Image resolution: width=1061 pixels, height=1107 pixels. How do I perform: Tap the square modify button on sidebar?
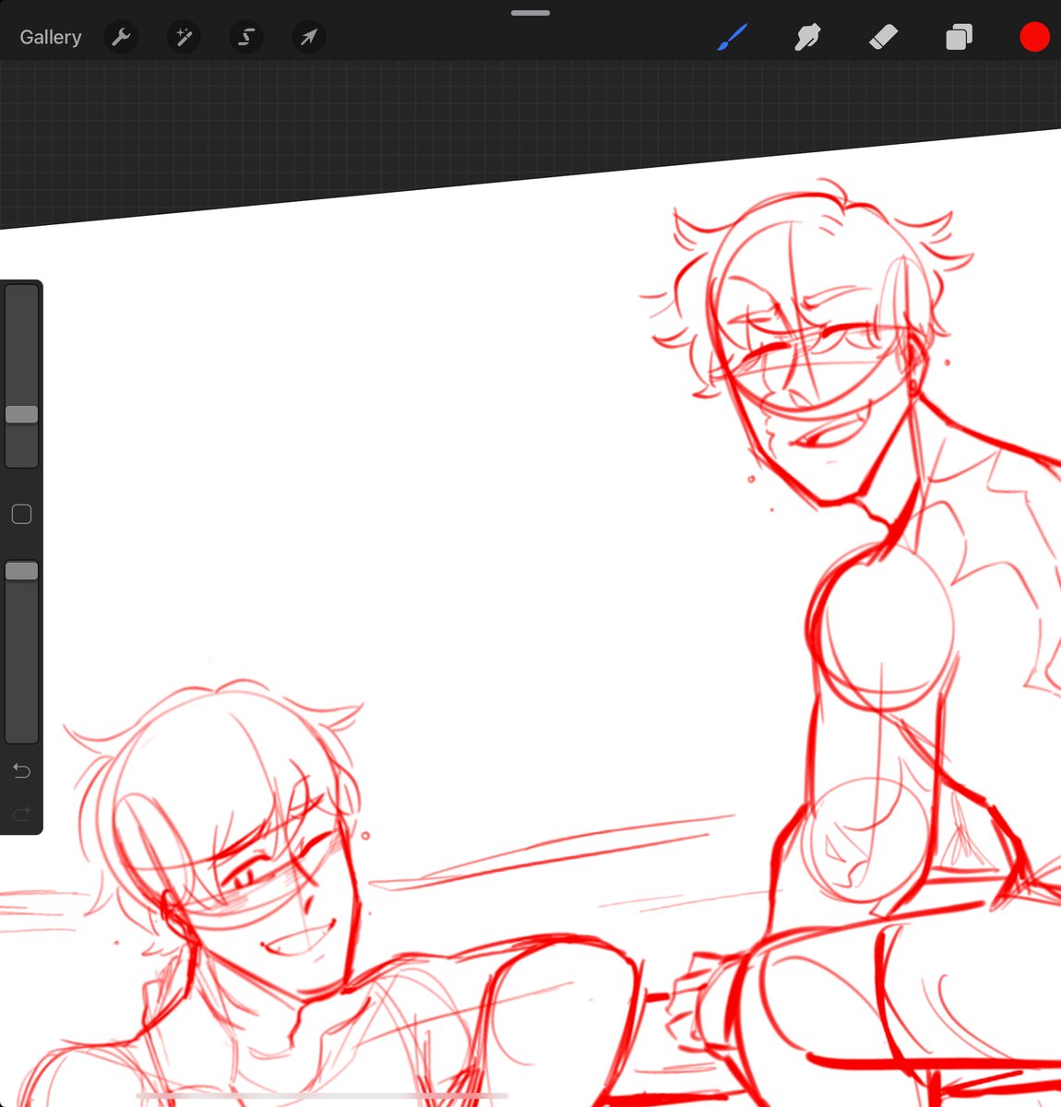21,514
